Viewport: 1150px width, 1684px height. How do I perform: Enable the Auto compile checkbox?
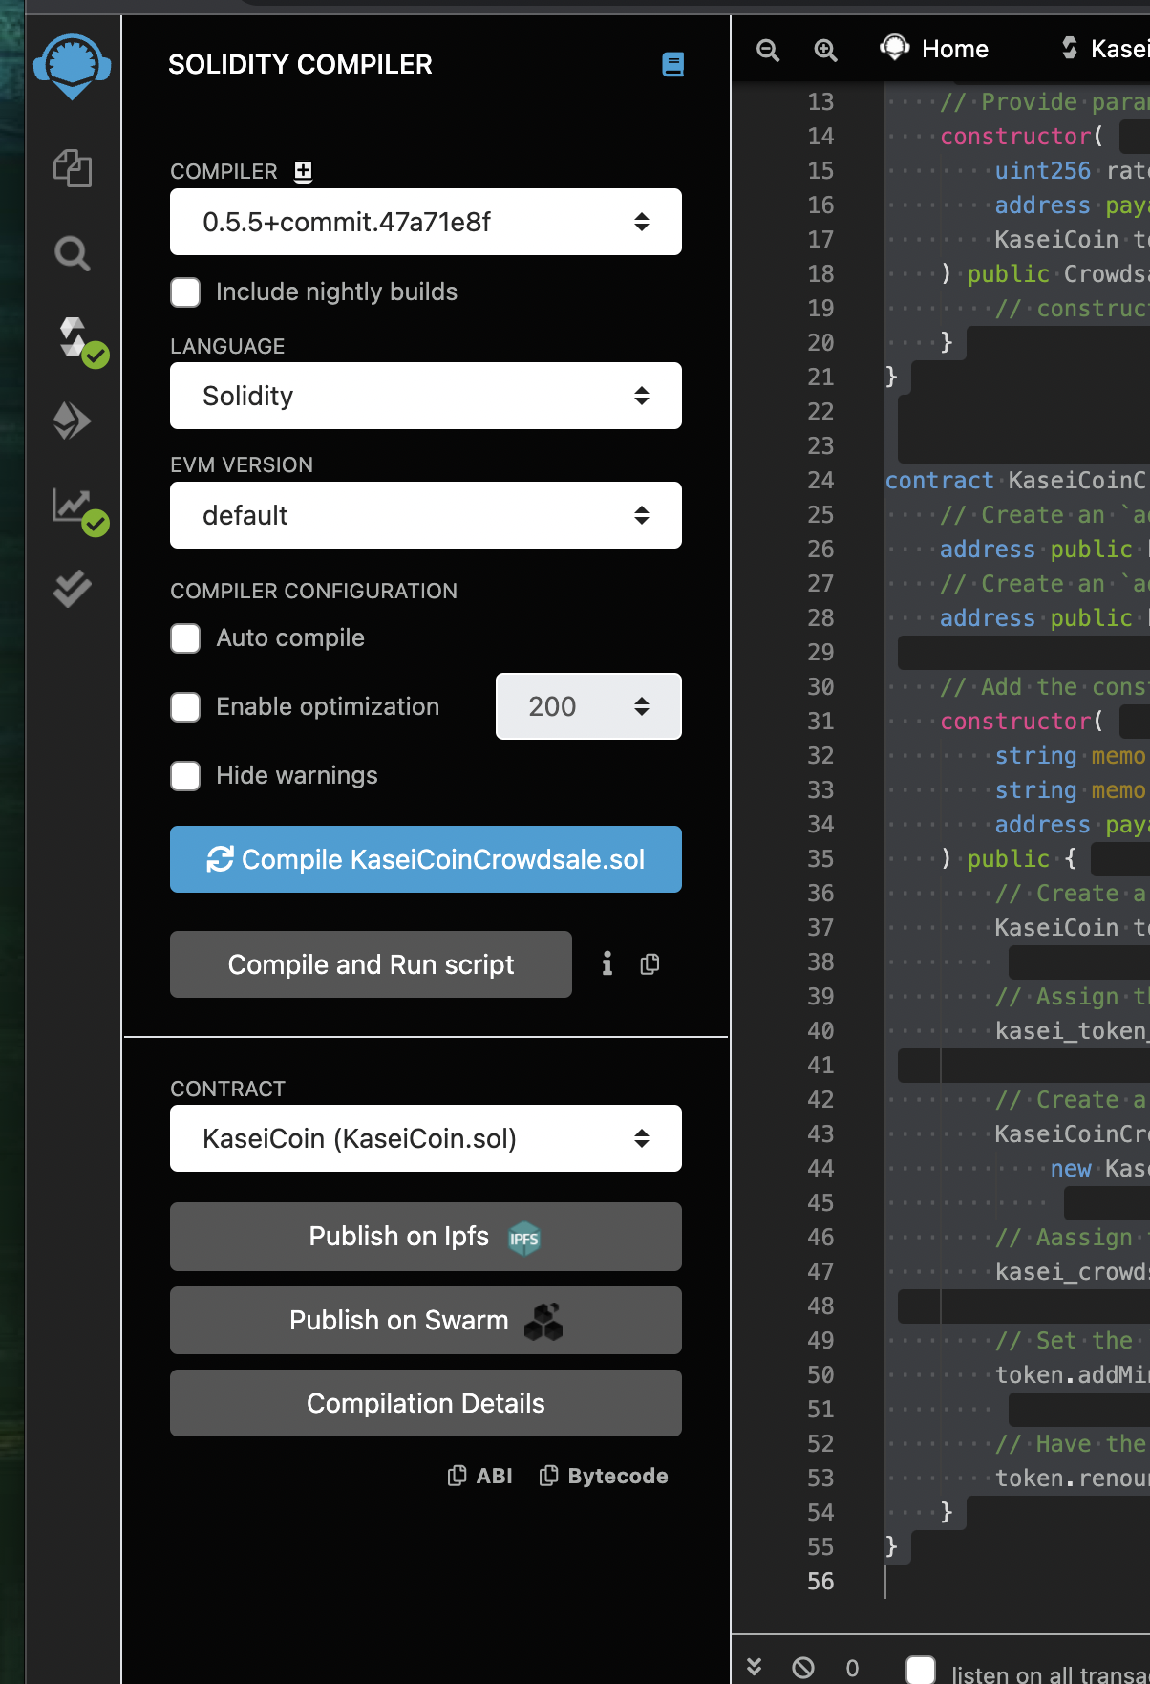[185, 637]
